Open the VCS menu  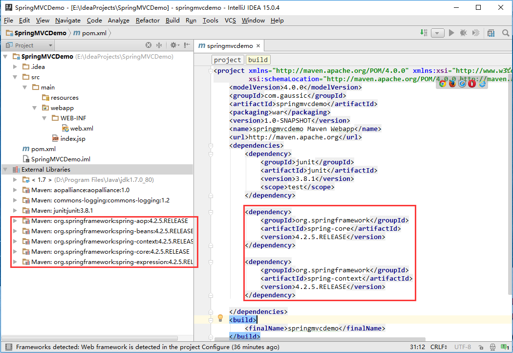coord(230,21)
